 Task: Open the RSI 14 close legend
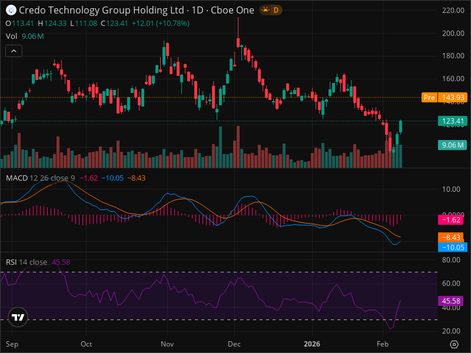pyautogui.click(x=26, y=262)
